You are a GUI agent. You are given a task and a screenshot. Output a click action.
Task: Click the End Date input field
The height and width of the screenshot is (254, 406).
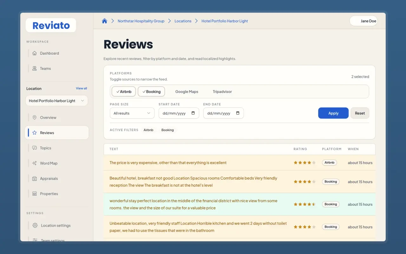click(x=224, y=113)
